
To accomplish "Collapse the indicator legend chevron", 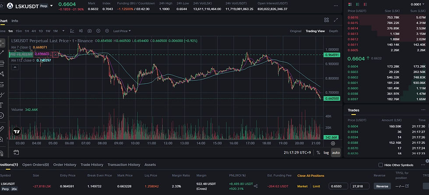I will tap(15, 67).
